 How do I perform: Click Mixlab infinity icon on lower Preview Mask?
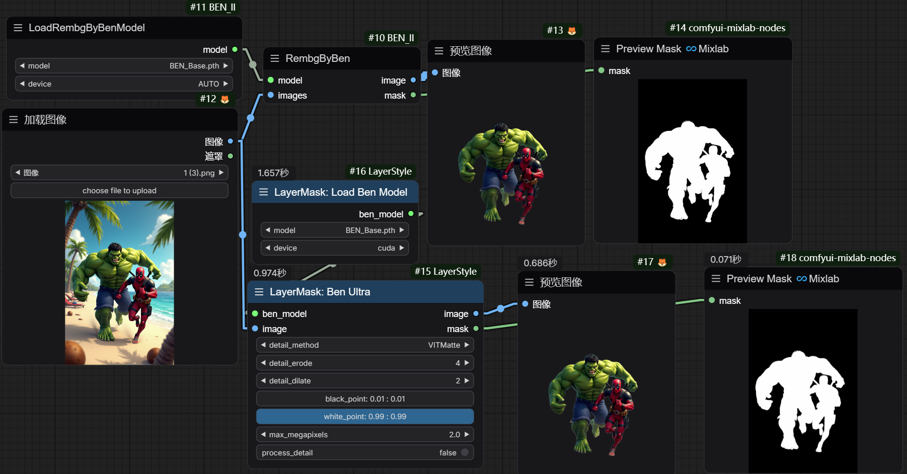(x=802, y=279)
